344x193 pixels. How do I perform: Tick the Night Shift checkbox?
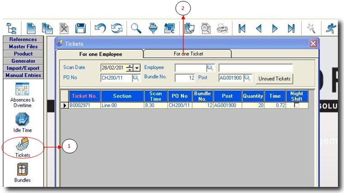tap(297, 105)
